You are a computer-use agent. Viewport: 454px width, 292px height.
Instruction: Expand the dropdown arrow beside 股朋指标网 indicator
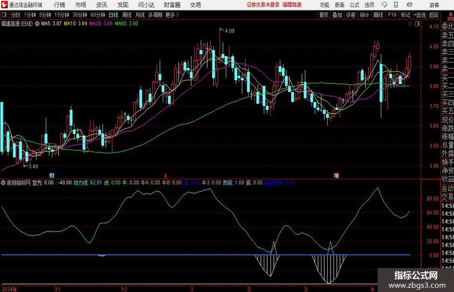pyautogui.click(x=3, y=183)
